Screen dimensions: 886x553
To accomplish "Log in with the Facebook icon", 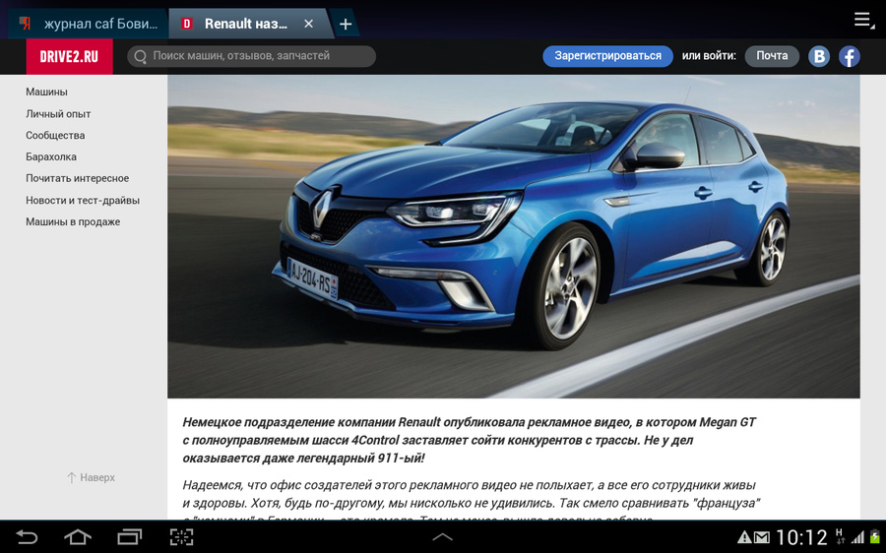I will 849,56.
